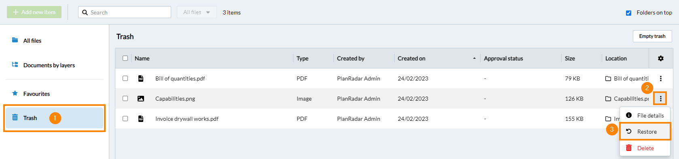Click the Favourites star icon
679x159 pixels.
15,93
